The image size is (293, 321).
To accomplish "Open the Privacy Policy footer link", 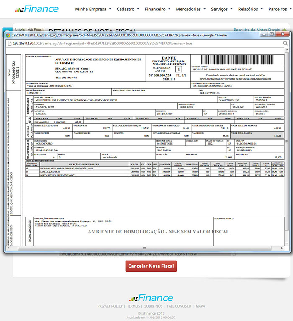I will (x=110, y=306).
